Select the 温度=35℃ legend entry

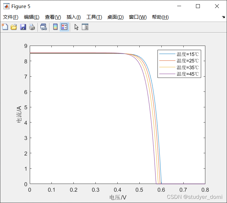coord(179,67)
